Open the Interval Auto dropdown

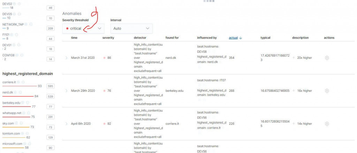131,29
